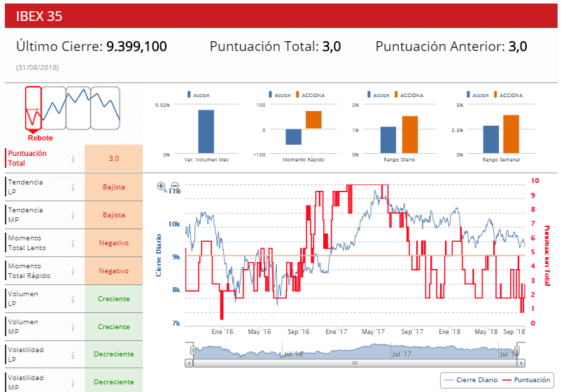Select the Volumen MP indicator row
This screenshot has height=392, width=573.
pos(42,326)
